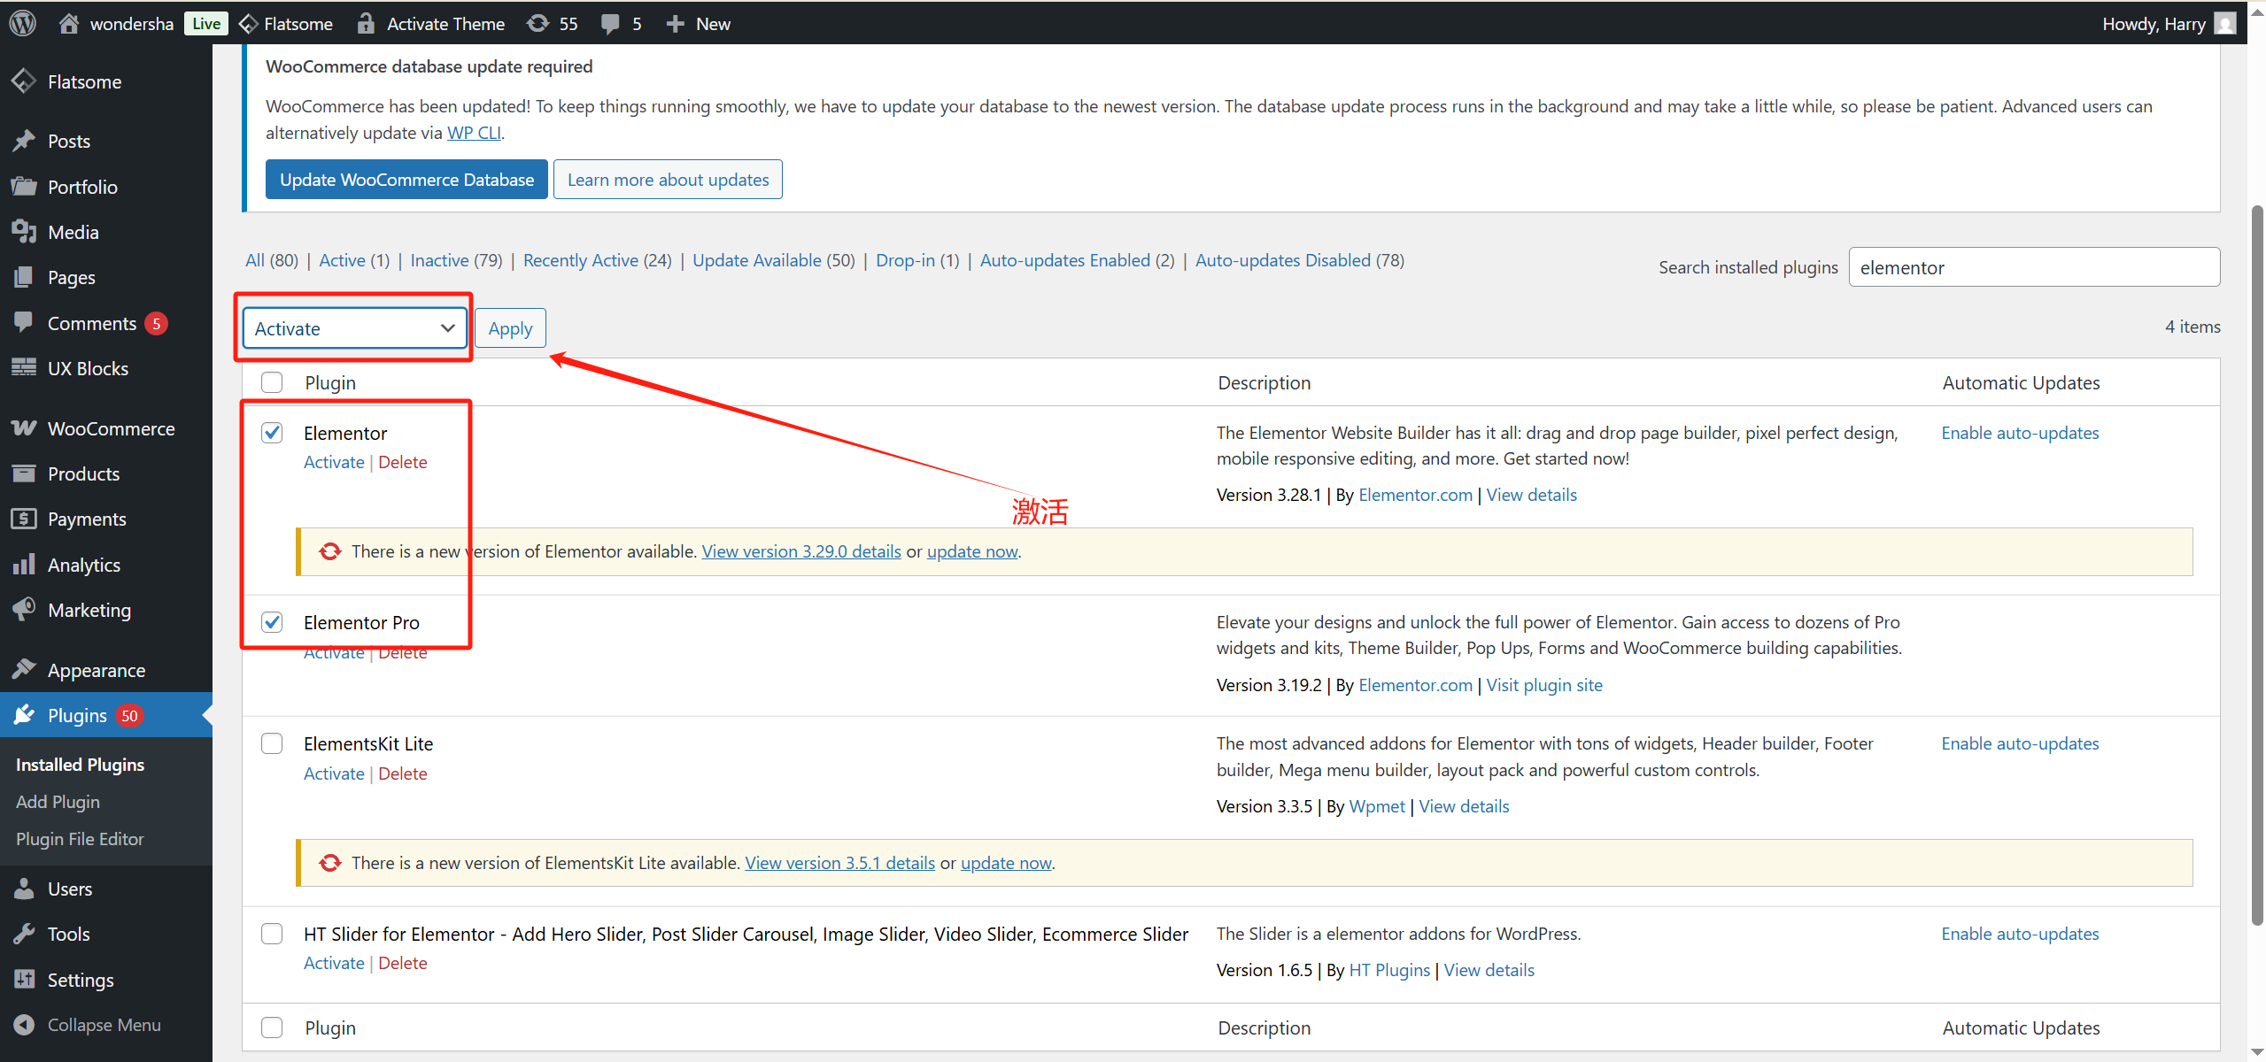This screenshot has height=1062, width=2266.
Task: Open the New menu in the admin bar
Action: click(697, 23)
